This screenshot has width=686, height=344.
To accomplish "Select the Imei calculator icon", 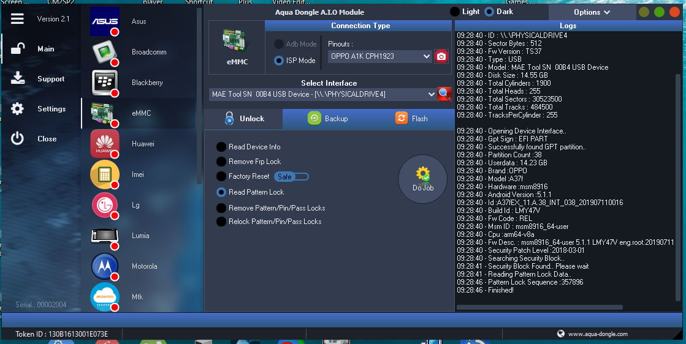I will 105,174.
